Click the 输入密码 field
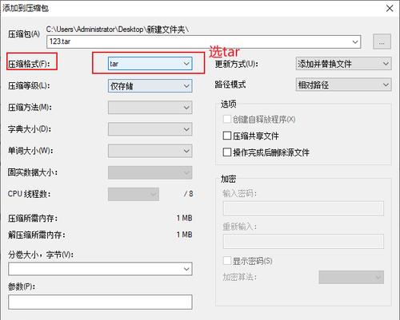This screenshot has height=320, width=400. (303, 208)
